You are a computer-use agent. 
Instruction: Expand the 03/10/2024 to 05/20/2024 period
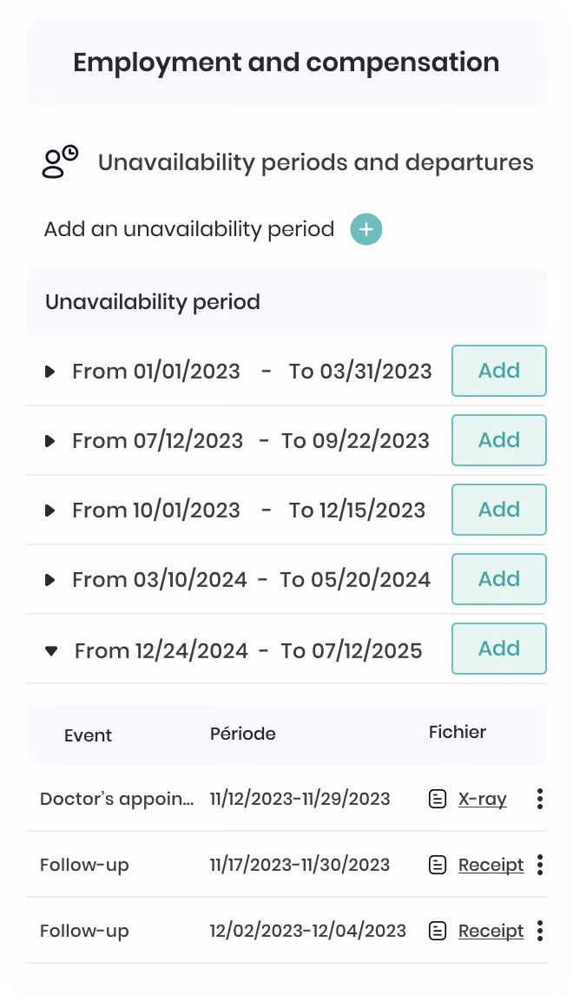(50, 580)
